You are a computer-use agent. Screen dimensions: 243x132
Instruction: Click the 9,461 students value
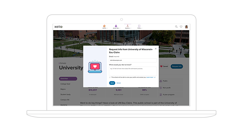119,90
